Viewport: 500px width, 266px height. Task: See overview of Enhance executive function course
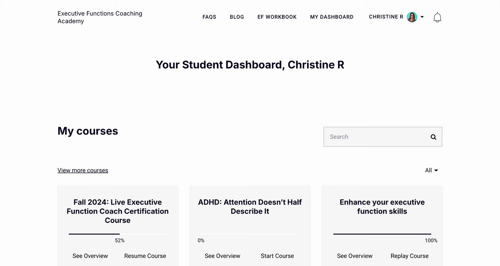(355, 256)
